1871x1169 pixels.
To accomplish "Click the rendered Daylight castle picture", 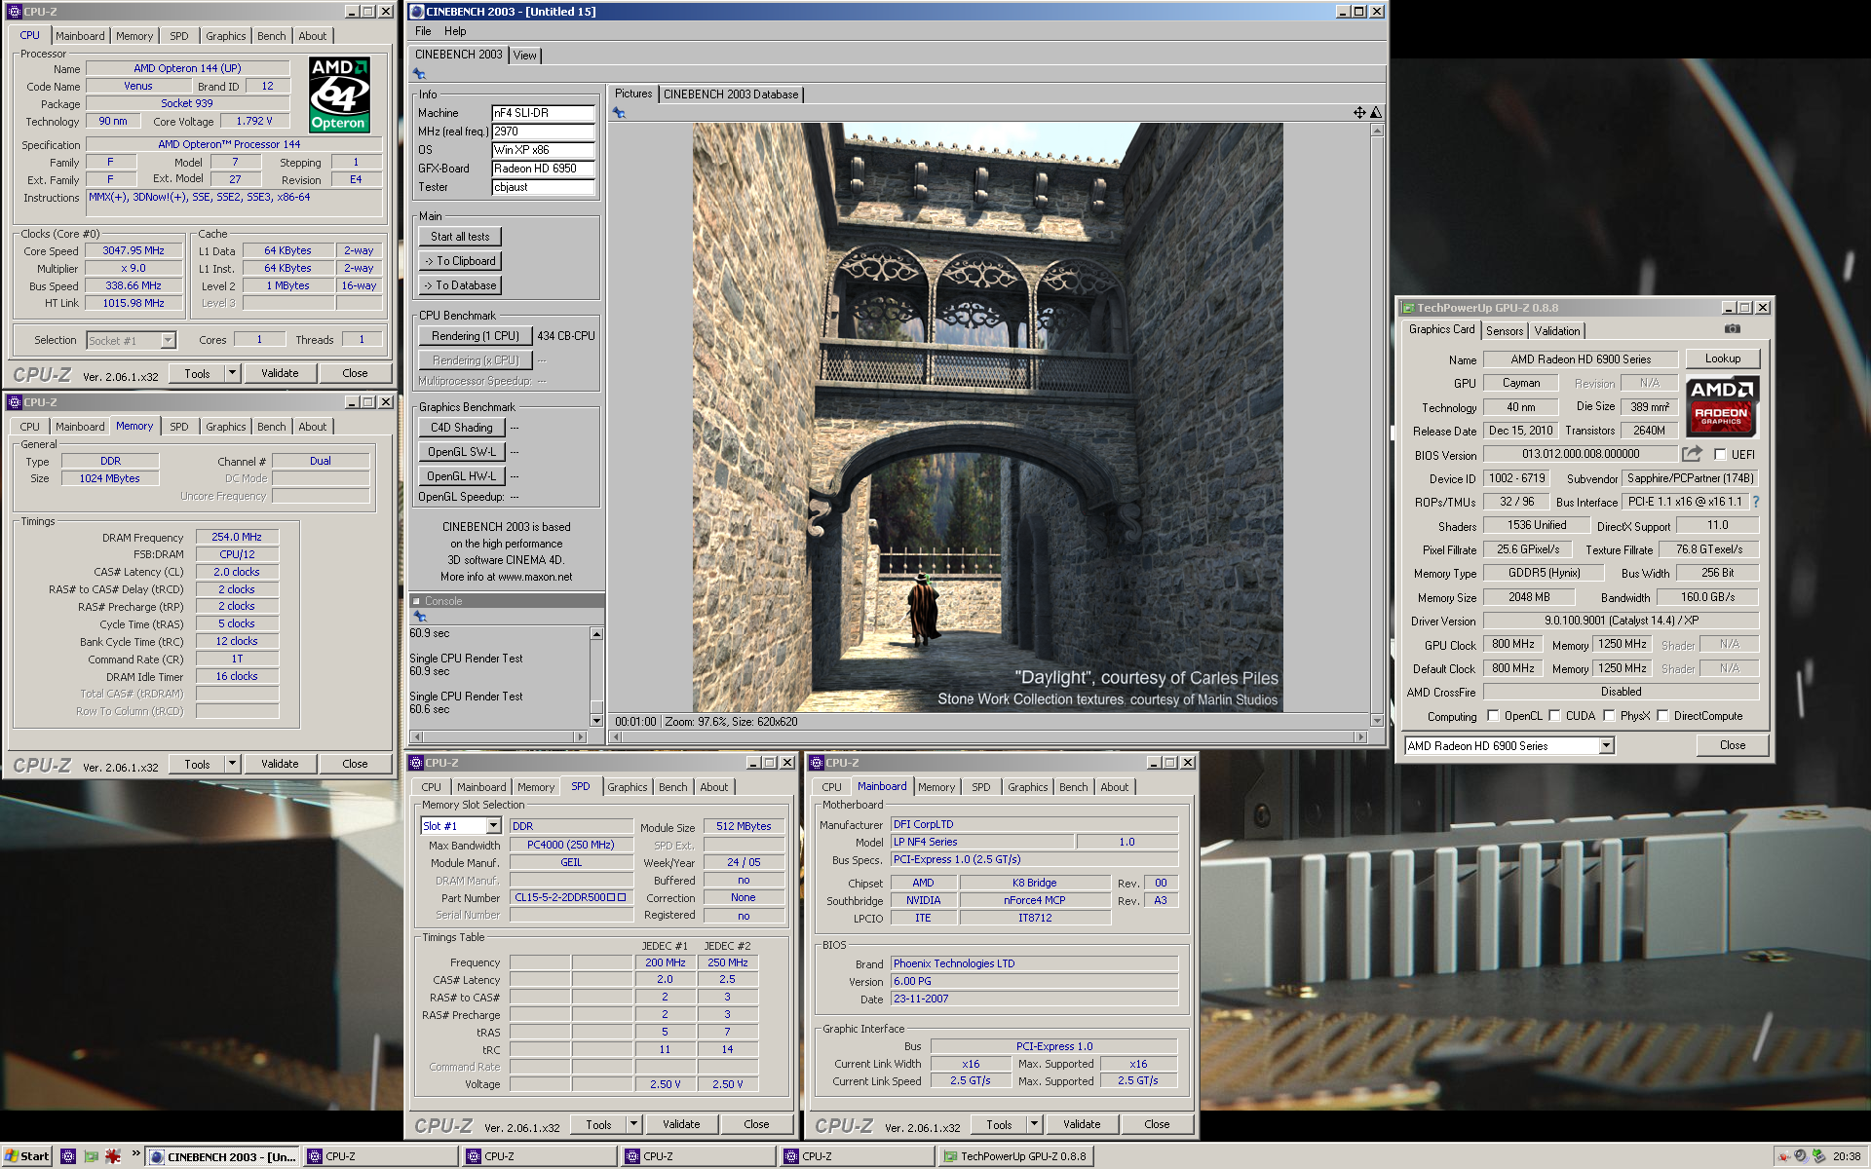I will pyautogui.click(x=987, y=417).
